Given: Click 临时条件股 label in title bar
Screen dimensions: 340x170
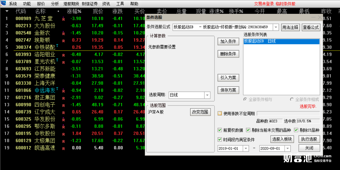Looking at the screenshot, I should click(286, 4).
